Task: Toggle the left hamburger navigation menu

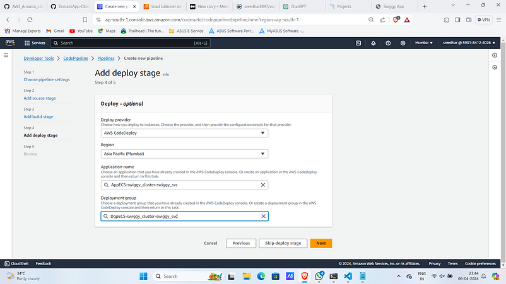Action: click(6, 55)
